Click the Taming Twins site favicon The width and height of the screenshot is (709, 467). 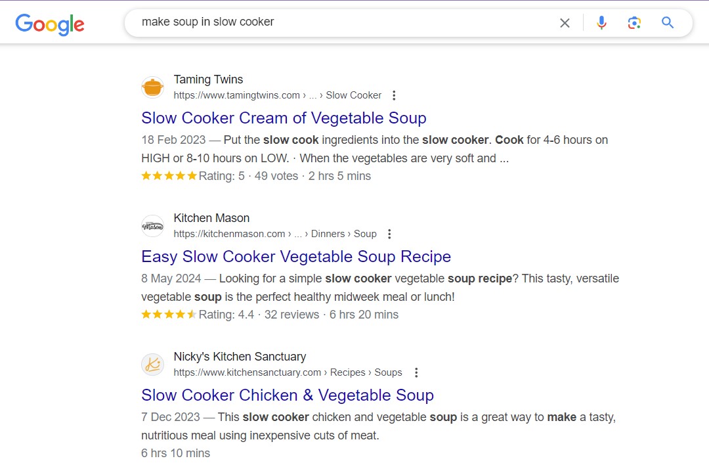[153, 87]
